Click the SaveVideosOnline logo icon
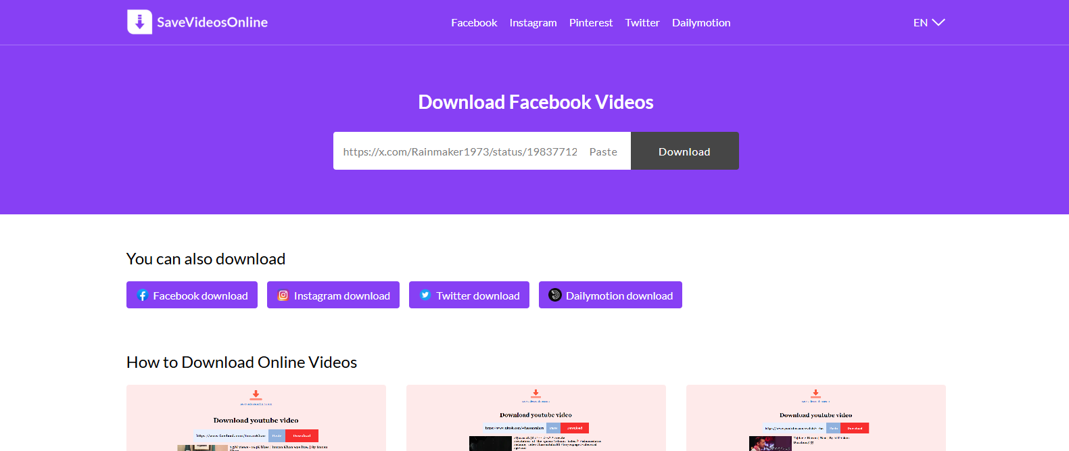 [x=139, y=22]
